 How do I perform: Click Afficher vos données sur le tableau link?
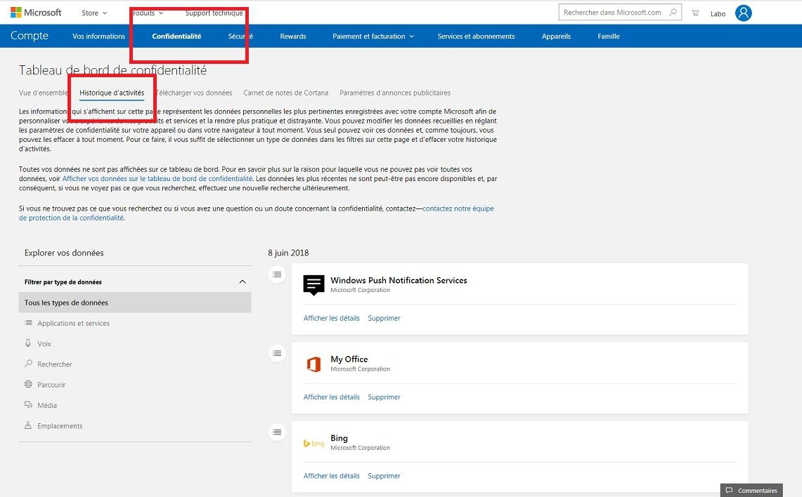tap(157, 179)
